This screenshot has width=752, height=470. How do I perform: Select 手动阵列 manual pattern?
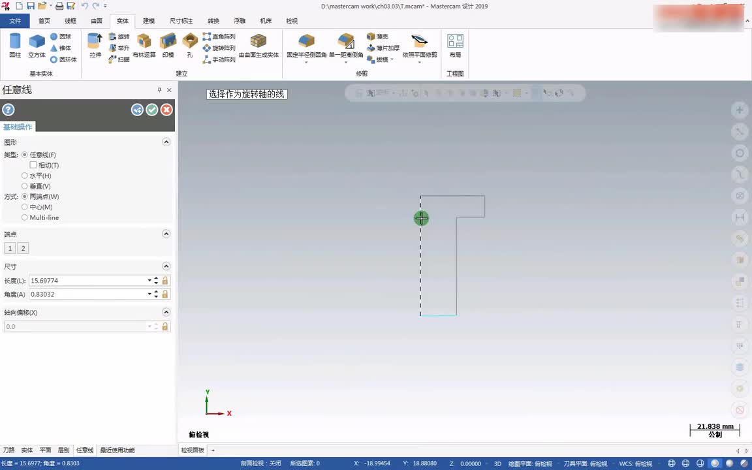pos(219,59)
